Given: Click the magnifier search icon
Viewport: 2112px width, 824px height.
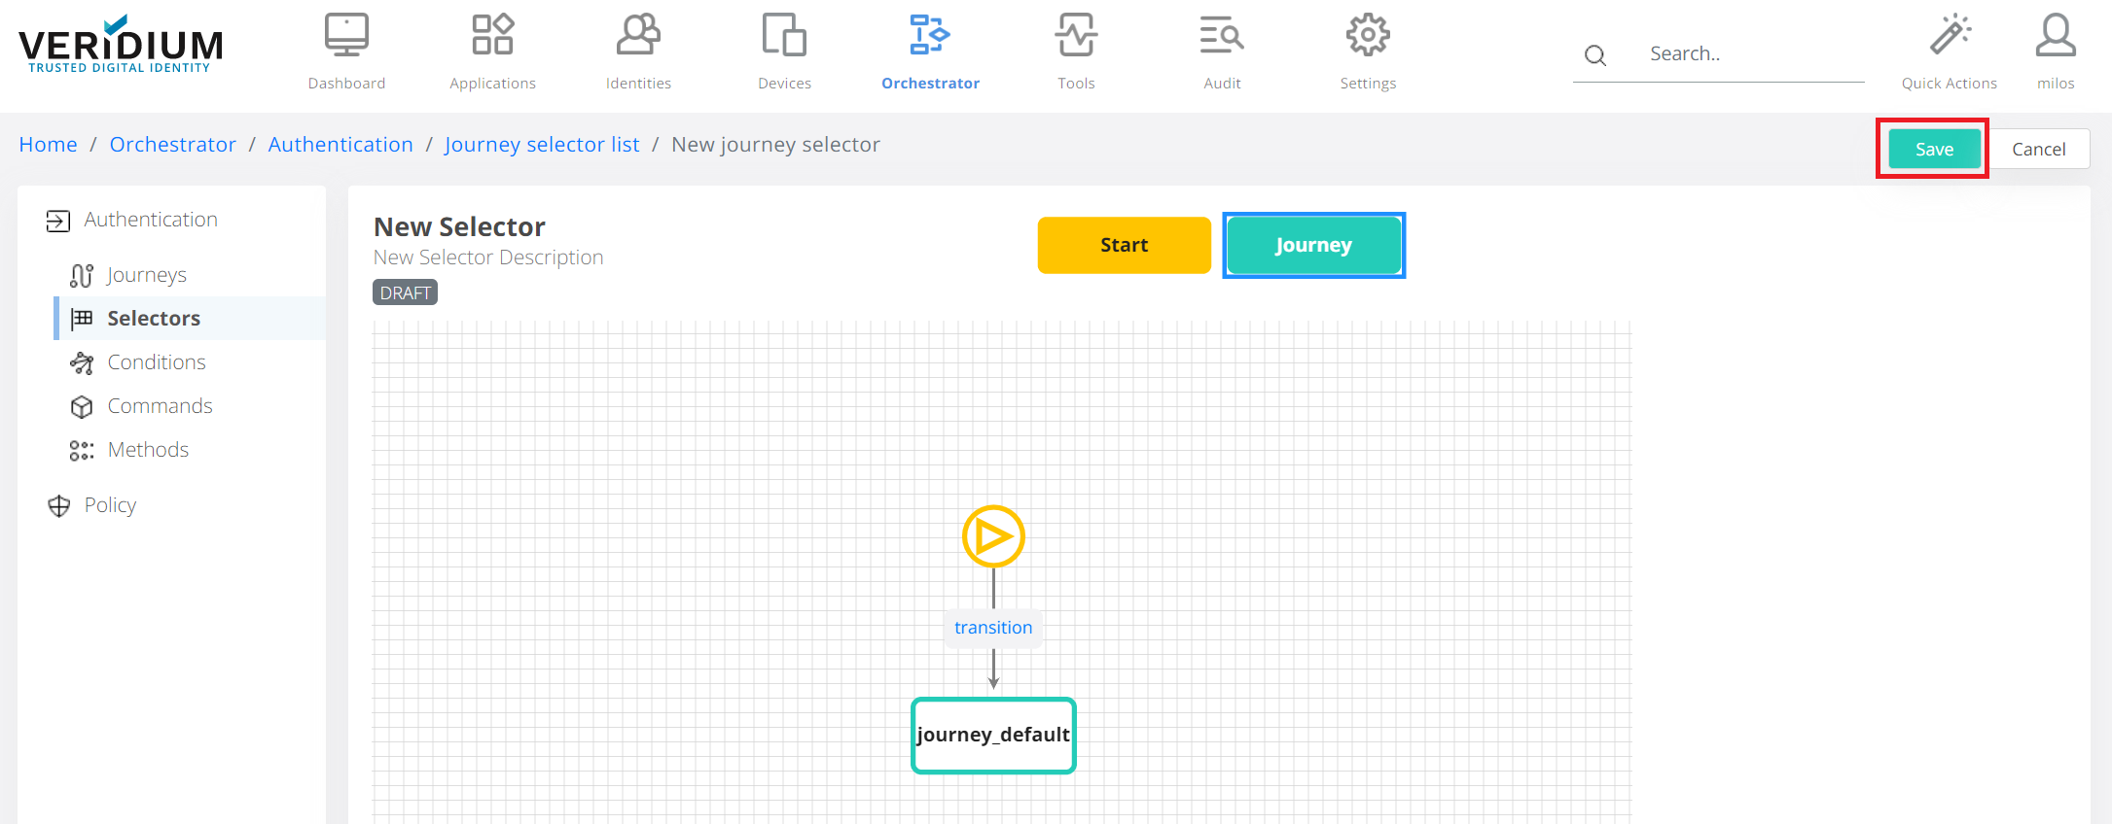Looking at the screenshot, I should pyautogui.click(x=1595, y=55).
